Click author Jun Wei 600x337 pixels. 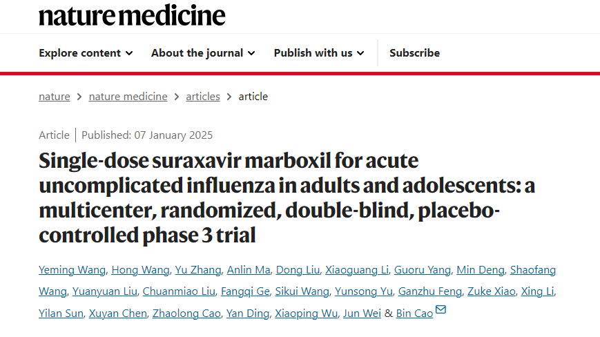tap(362, 314)
